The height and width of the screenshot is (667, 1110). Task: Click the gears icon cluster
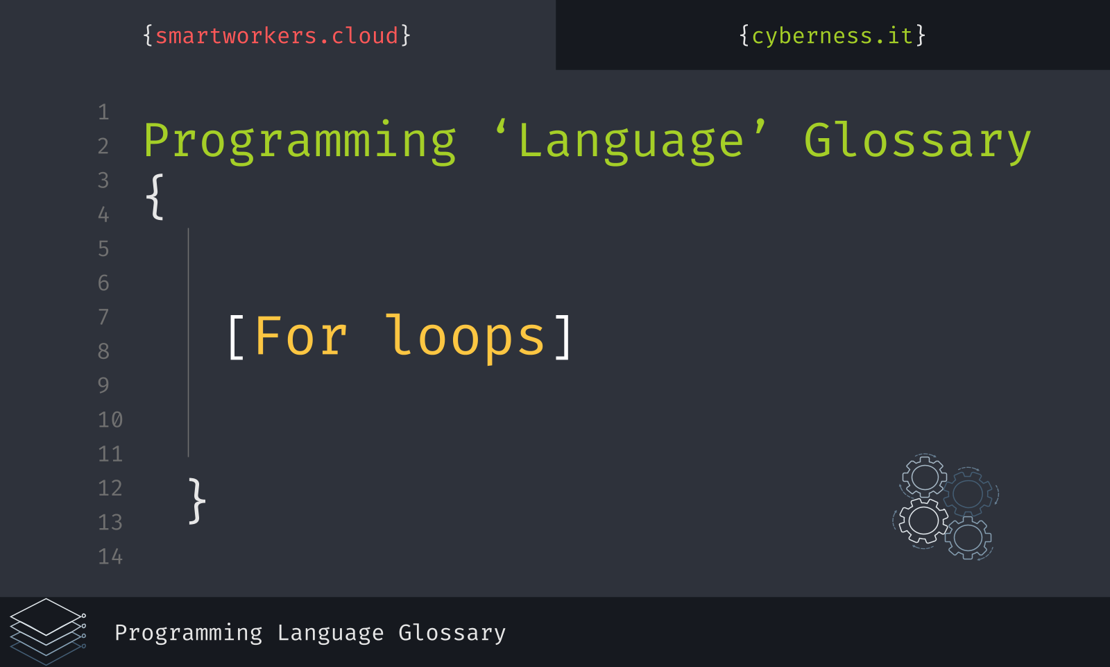[946, 507]
